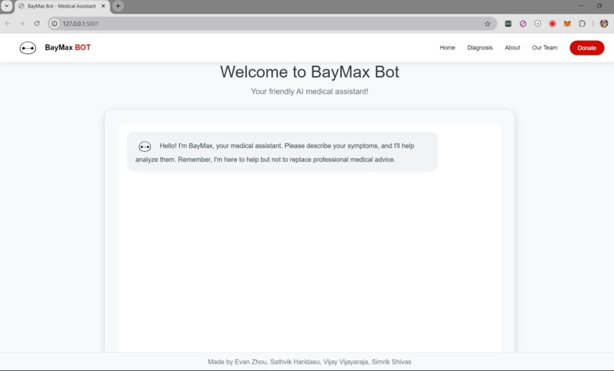Click the site information icon in address bar
Image resolution: width=614 pixels, height=371 pixels.
click(54, 24)
